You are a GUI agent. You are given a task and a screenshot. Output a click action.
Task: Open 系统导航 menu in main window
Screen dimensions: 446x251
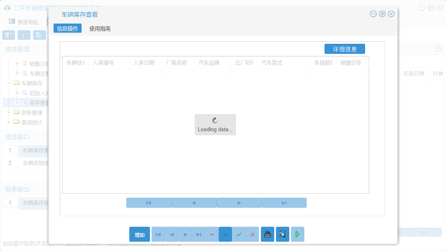click(x=24, y=22)
